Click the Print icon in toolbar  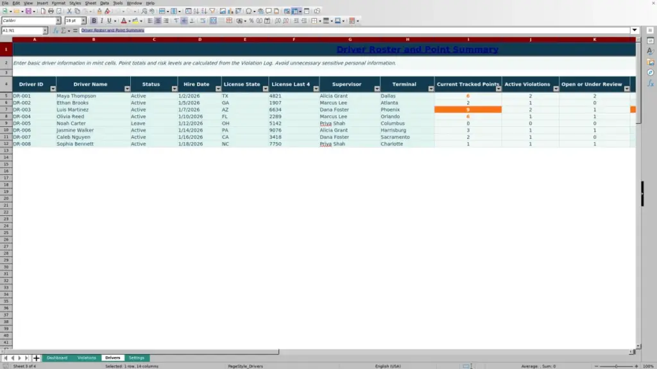click(51, 12)
